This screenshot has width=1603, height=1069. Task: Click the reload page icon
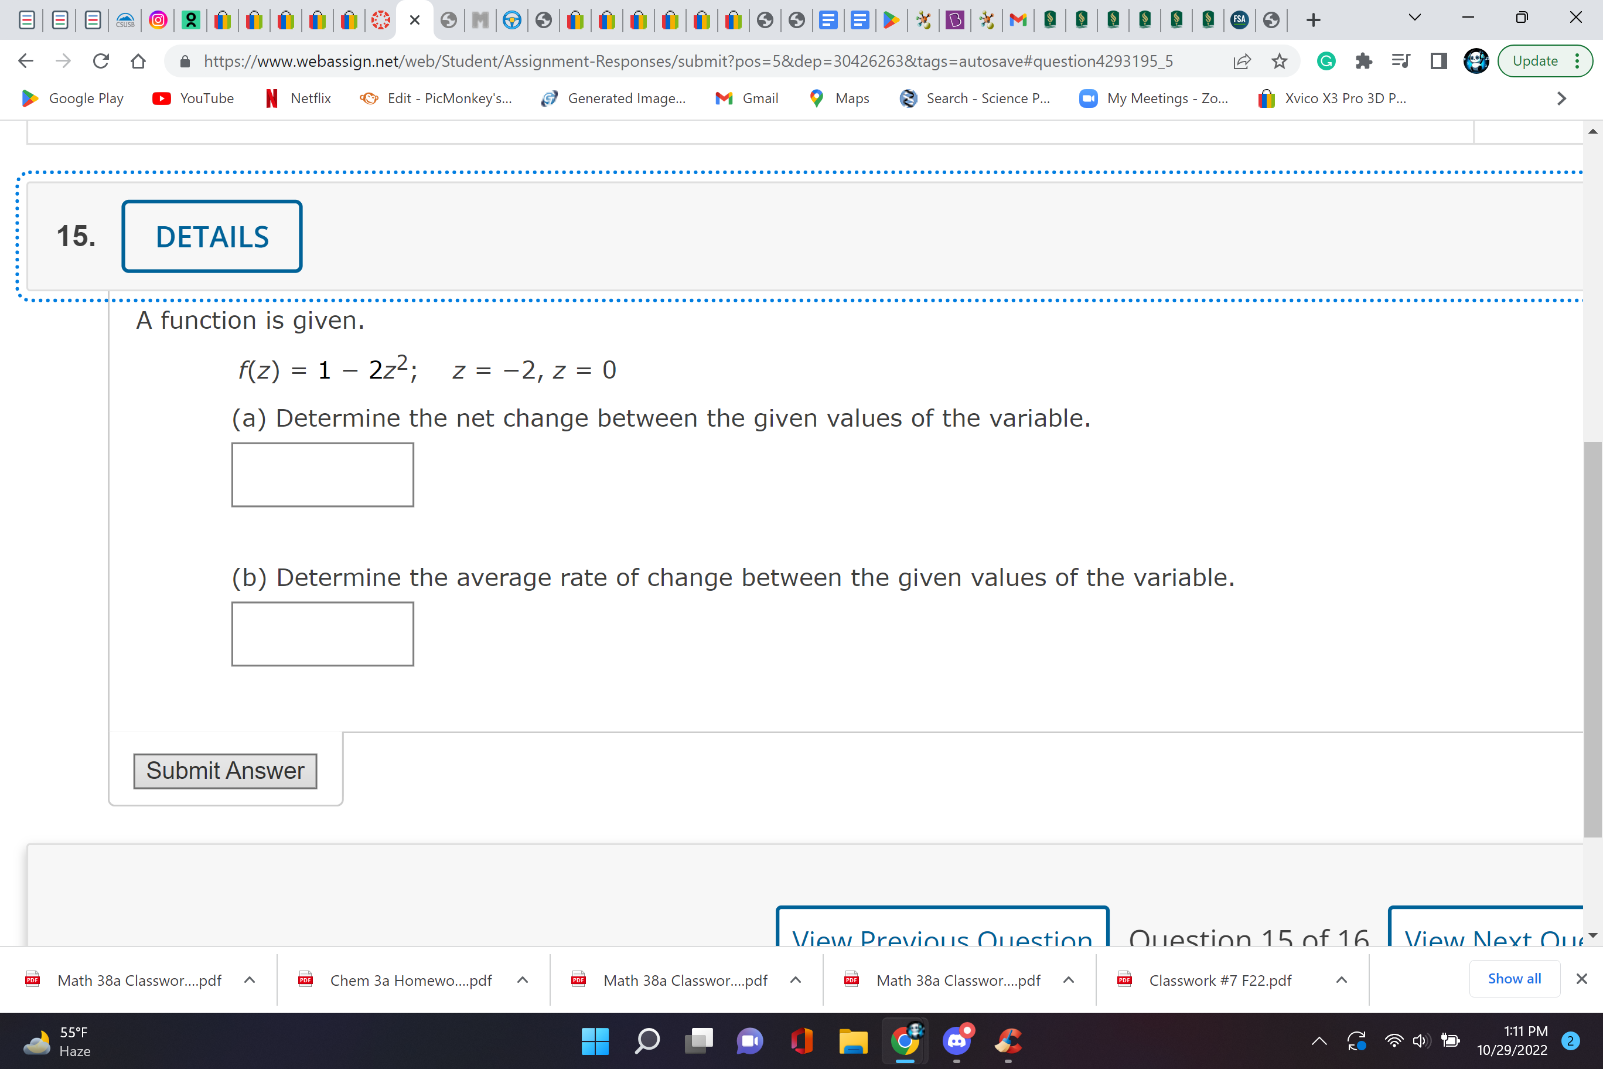click(x=101, y=61)
